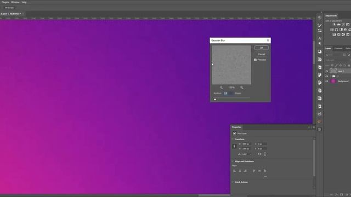The height and width of the screenshot is (197, 351).
Task: Add a Brightness/Contrast adjustment
Action: pos(334,24)
